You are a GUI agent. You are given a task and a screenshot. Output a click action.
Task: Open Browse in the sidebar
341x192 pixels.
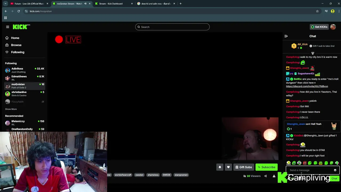[x=16, y=45]
